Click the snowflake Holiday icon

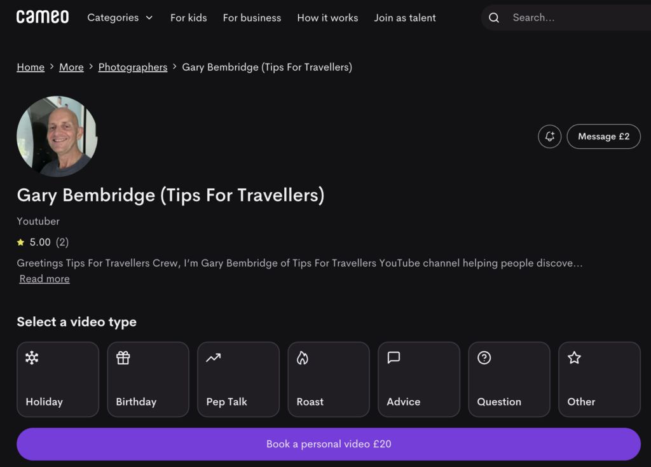point(32,358)
